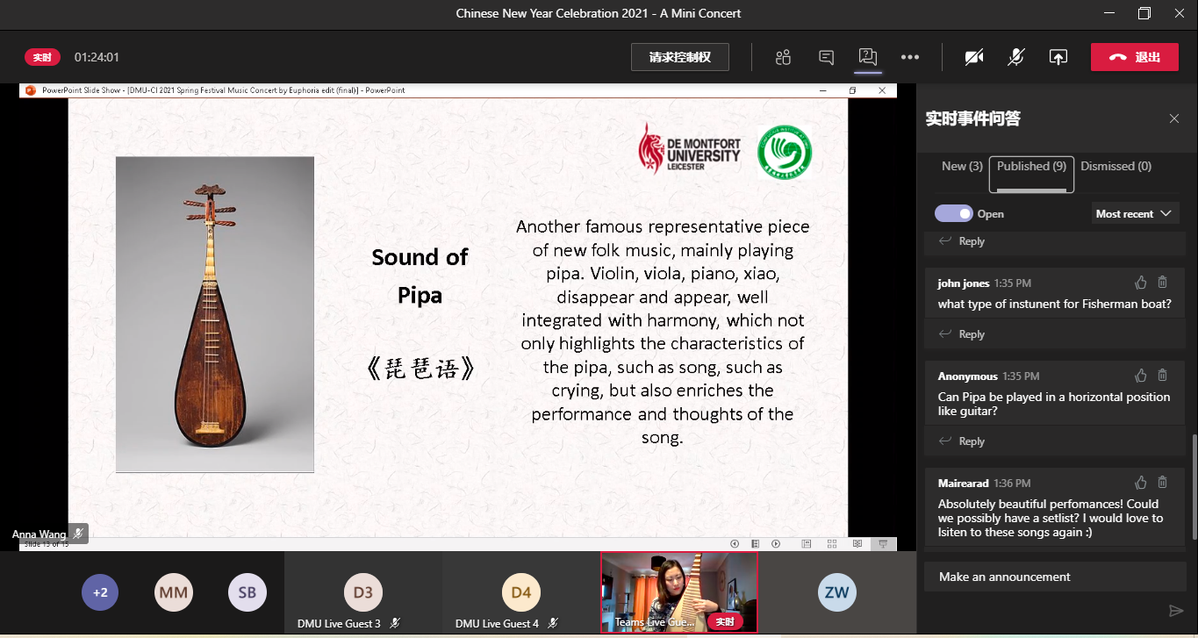Screen dimensions: 1198x638
Task: Select the DMU Live Guest 4 tile
Action: (520, 592)
